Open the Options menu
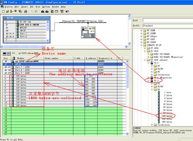 pyautogui.click(x=46, y=7)
